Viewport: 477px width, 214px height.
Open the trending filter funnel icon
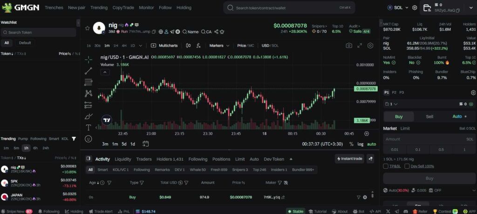[74, 139]
